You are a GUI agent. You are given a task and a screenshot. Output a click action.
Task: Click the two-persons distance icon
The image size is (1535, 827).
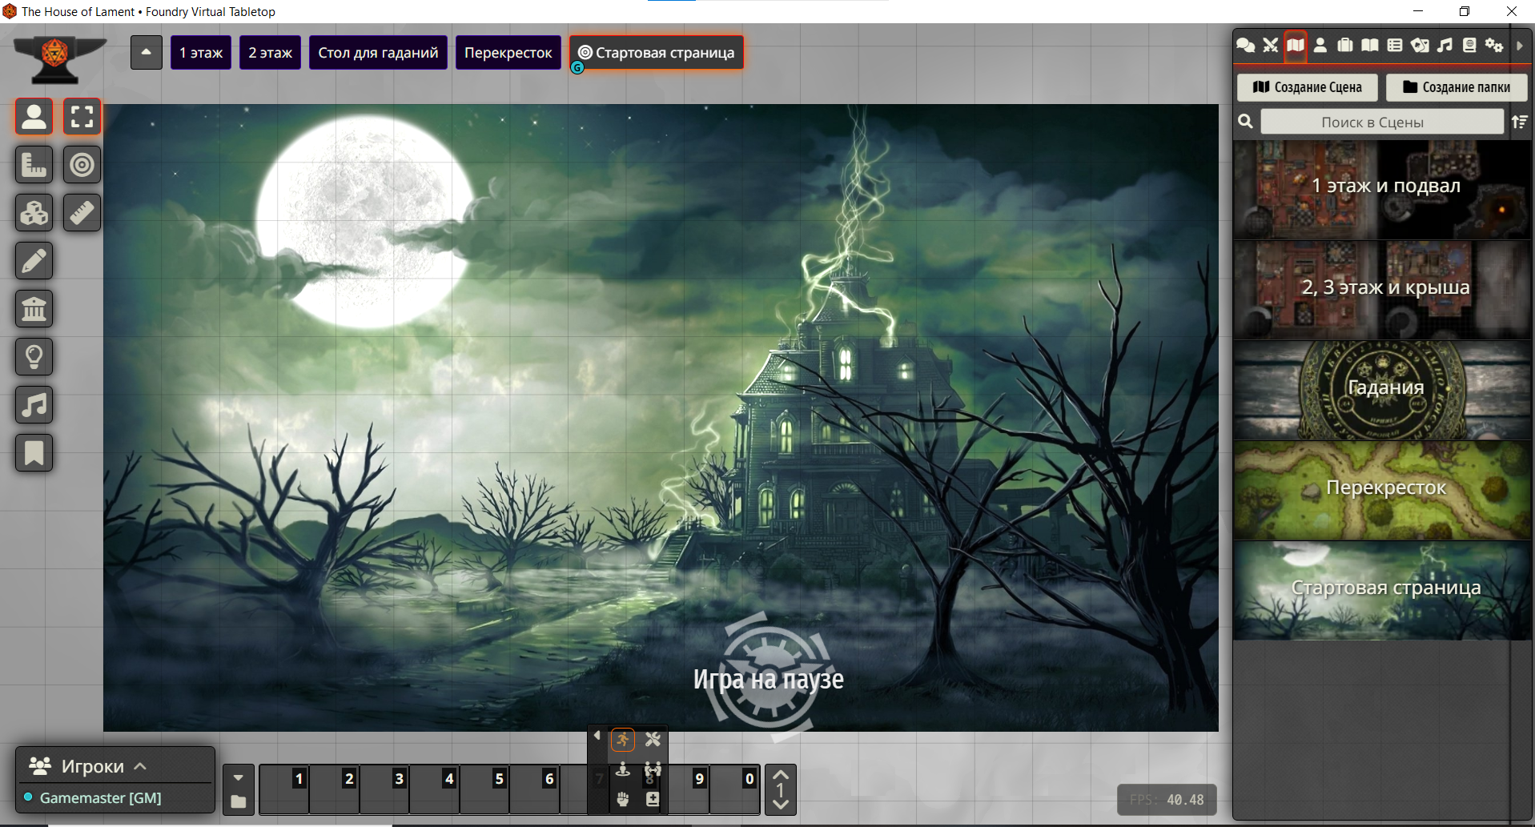point(653,769)
